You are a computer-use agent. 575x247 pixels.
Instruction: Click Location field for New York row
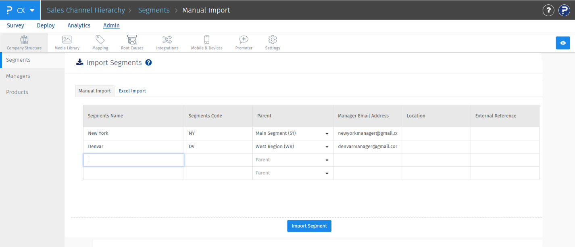[x=436, y=134]
